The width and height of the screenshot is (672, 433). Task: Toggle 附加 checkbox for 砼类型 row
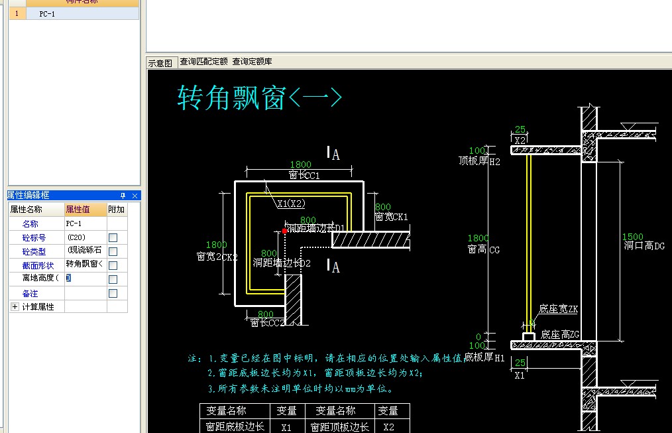pos(113,251)
